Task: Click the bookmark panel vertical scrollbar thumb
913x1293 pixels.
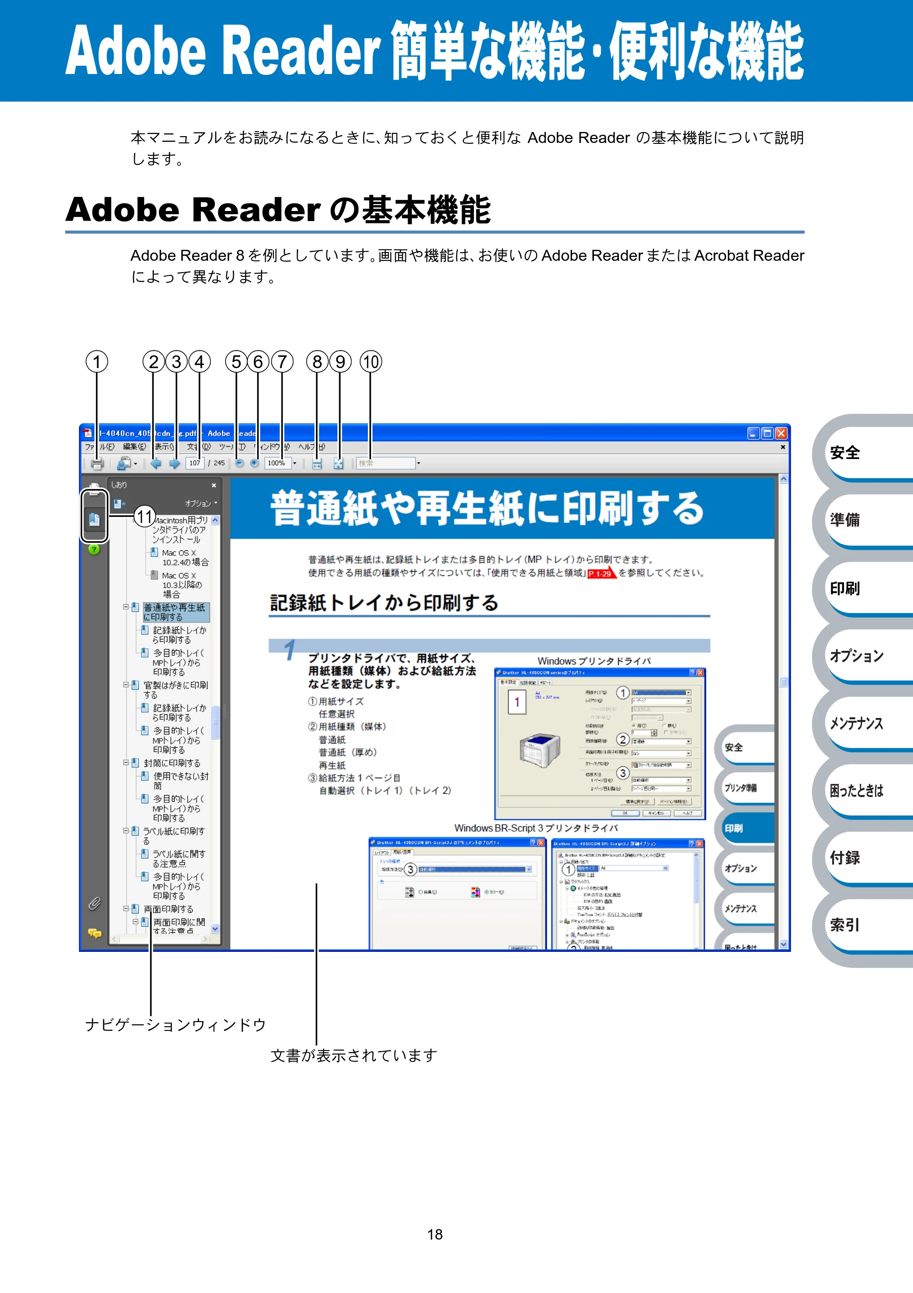Action: click(x=215, y=723)
